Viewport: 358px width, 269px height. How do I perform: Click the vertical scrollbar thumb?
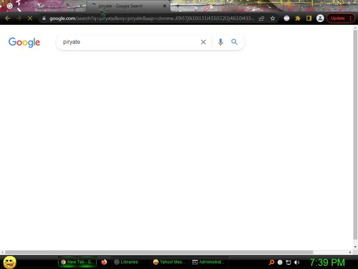coord(355,134)
